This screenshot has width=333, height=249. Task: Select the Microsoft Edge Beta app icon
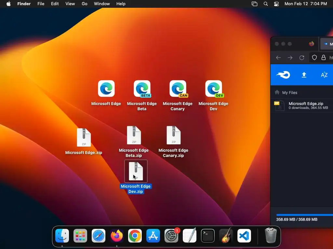coord(142,89)
